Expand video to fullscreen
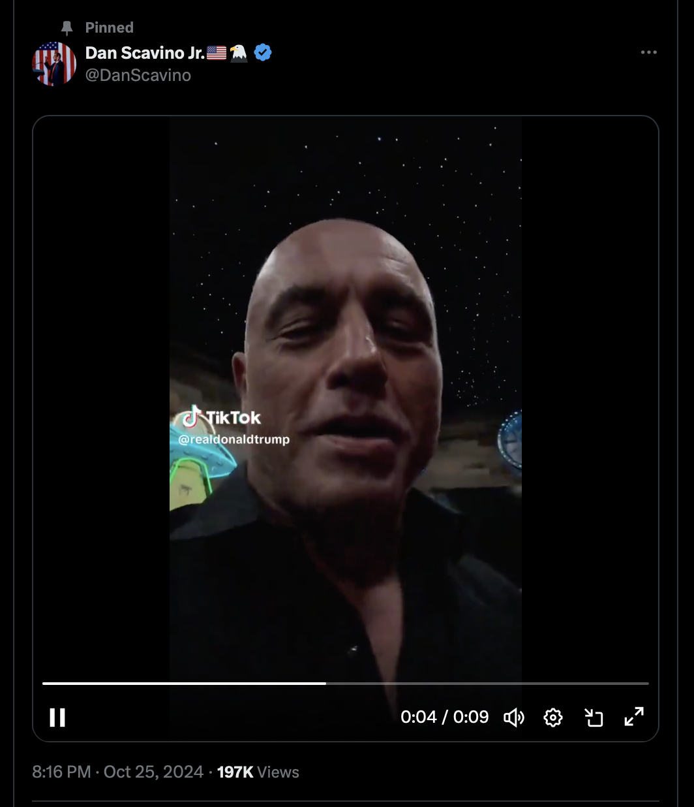This screenshot has width=694, height=807. click(634, 717)
